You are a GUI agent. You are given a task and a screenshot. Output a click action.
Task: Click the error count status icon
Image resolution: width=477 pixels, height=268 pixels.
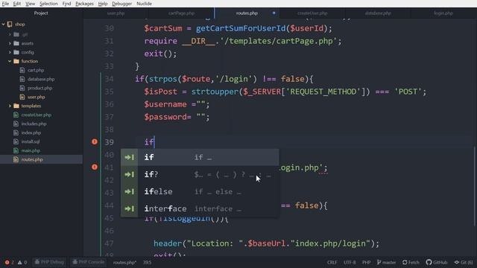pos(7,262)
